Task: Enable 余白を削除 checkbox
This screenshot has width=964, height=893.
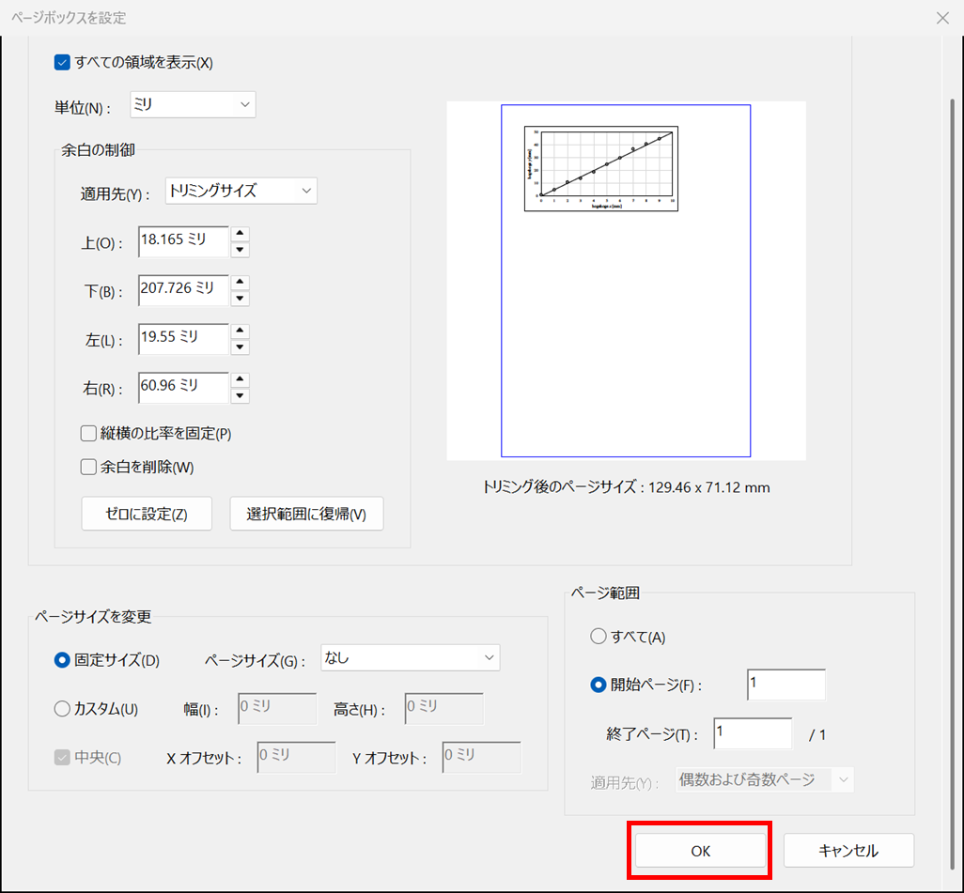Action: [x=88, y=467]
